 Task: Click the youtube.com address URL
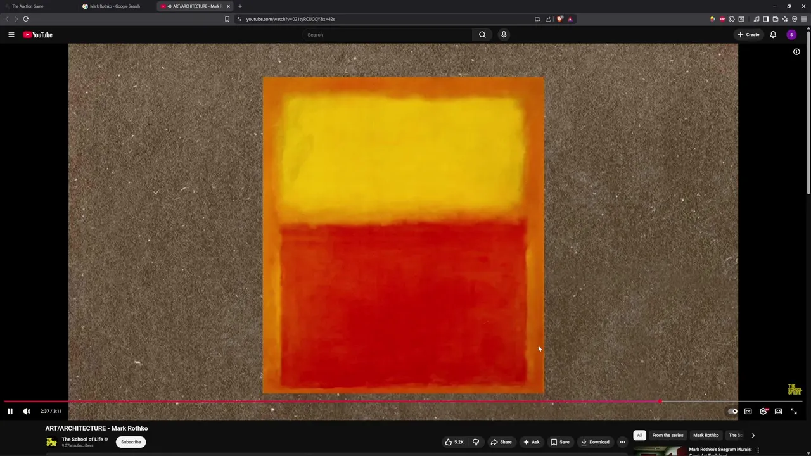290,19
